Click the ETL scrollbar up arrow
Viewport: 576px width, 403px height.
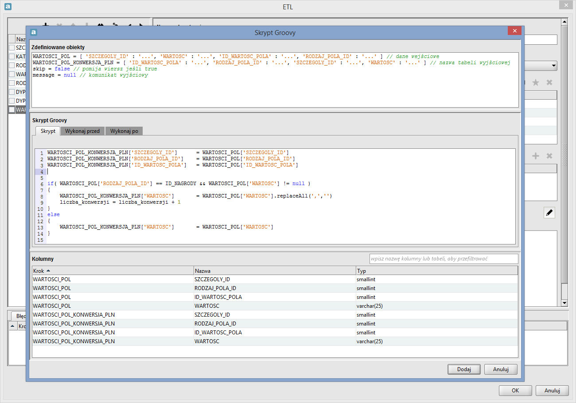[564, 21]
